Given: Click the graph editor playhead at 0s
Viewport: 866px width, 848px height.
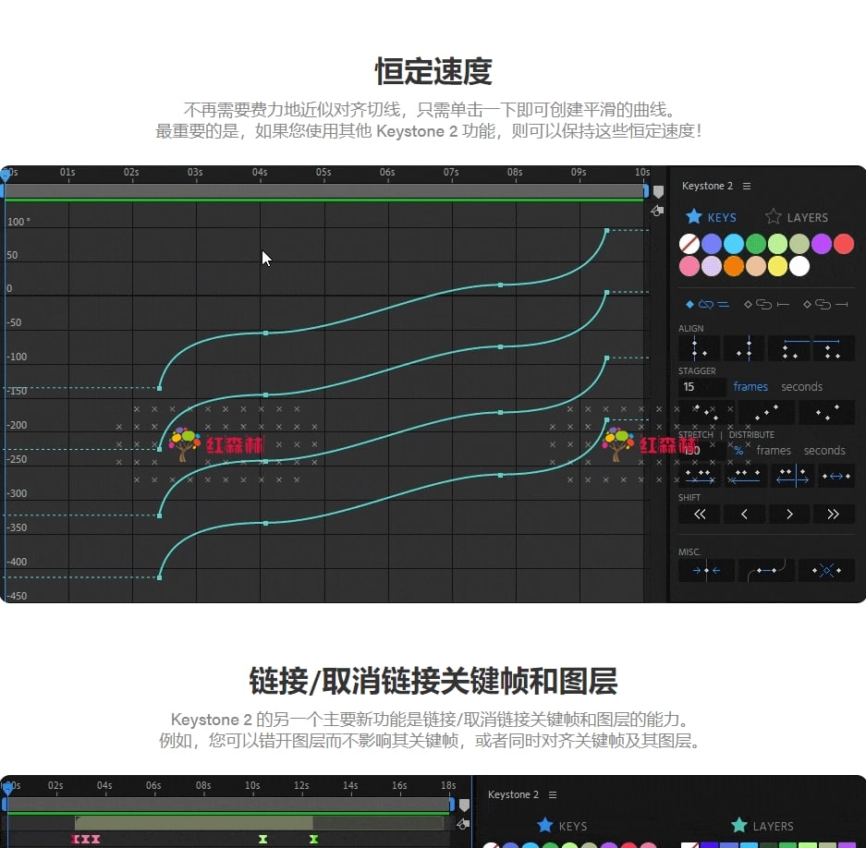Looking at the screenshot, I should tap(6, 175).
